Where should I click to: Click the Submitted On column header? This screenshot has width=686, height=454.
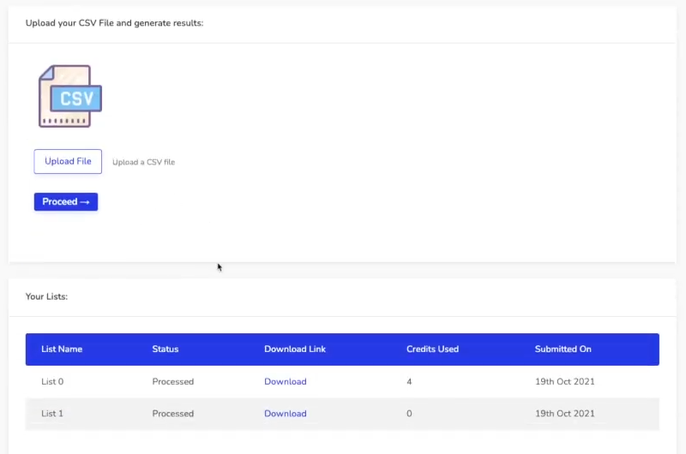563,349
